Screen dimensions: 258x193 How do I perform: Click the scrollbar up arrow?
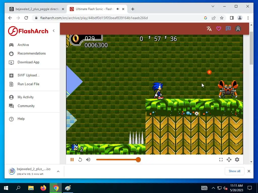(x=251, y=25)
